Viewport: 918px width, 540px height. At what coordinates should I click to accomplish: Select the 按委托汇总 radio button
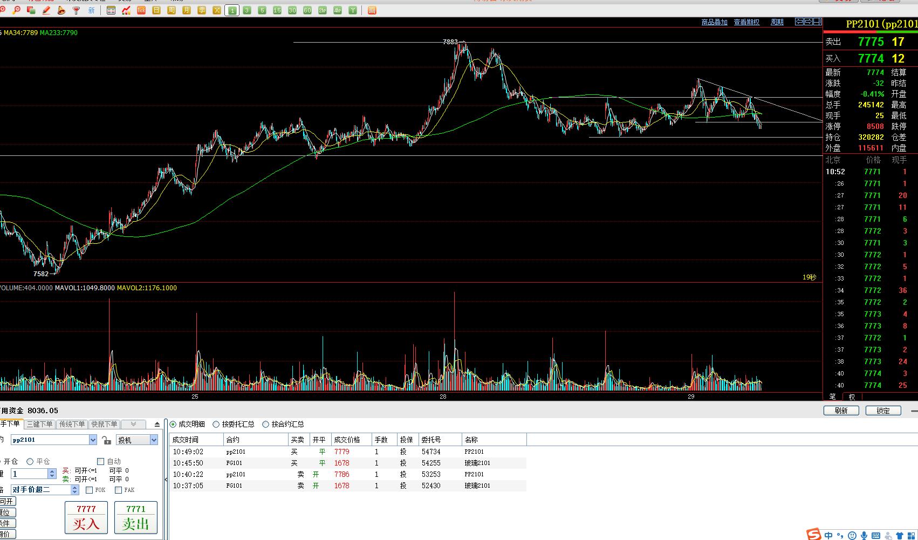(x=216, y=425)
